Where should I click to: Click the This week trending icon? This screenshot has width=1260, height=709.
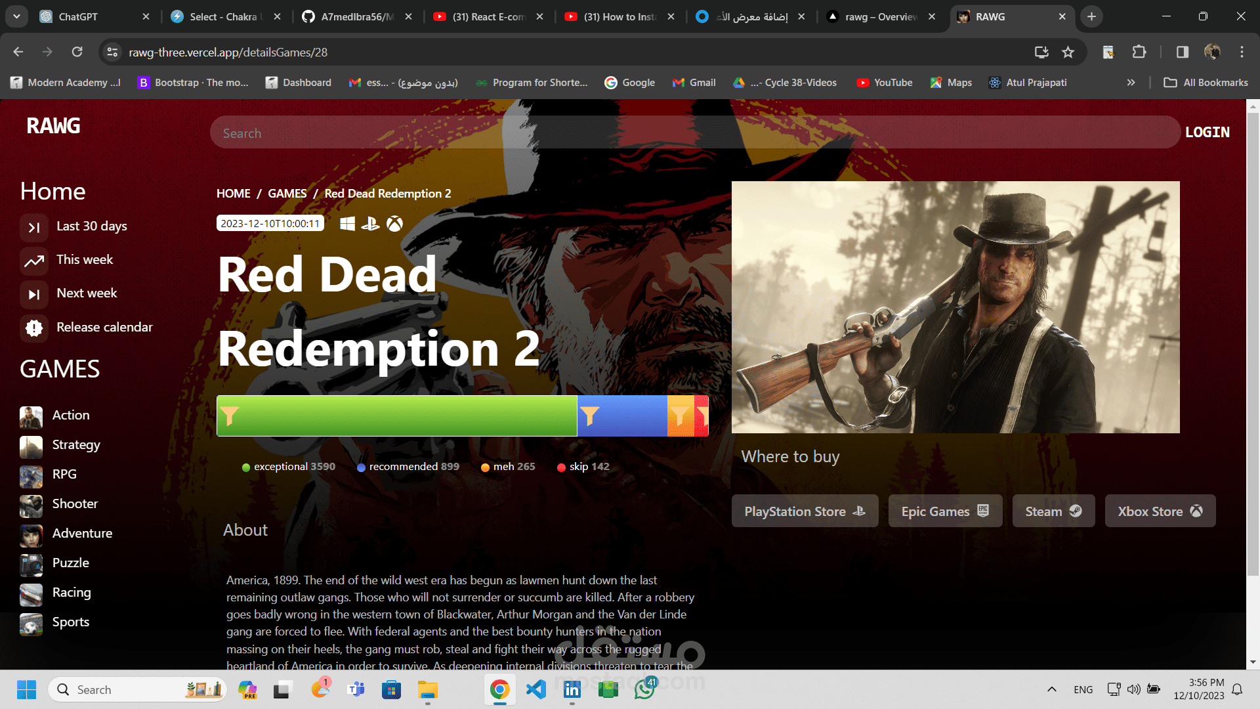click(x=34, y=261)
